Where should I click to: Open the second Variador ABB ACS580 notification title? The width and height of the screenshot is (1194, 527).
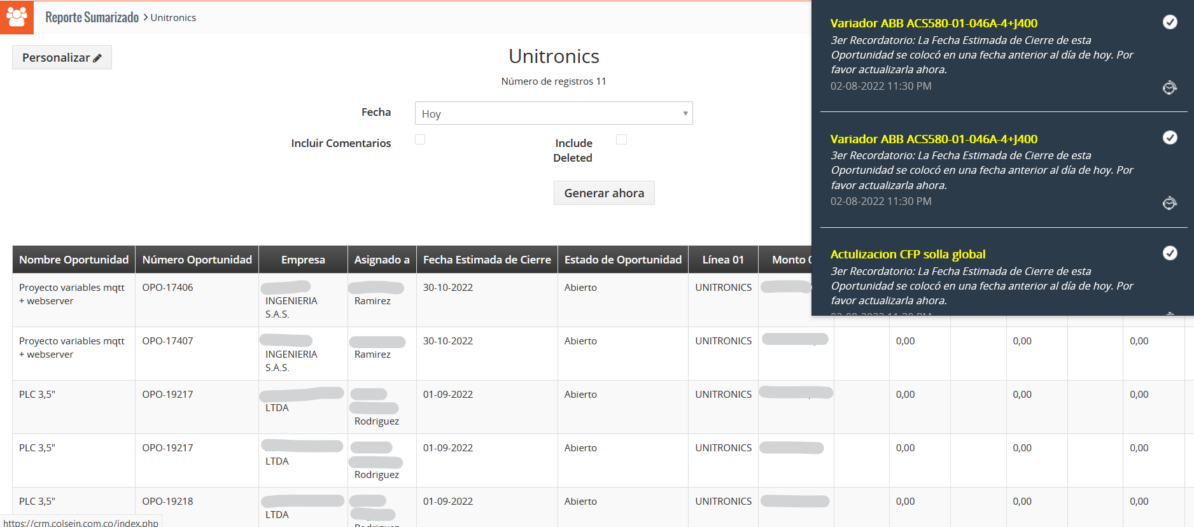coord(934,139)
